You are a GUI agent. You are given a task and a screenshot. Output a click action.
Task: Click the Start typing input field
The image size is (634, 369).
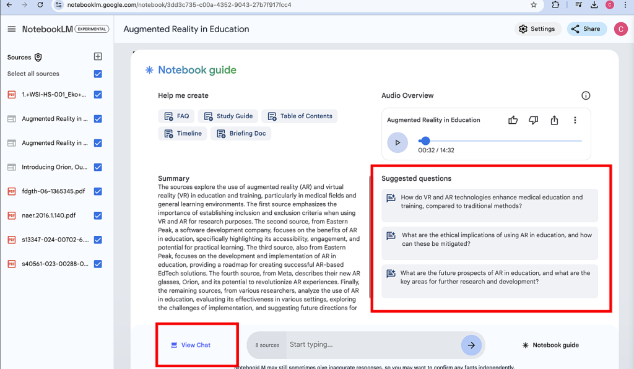coord(371,345)
